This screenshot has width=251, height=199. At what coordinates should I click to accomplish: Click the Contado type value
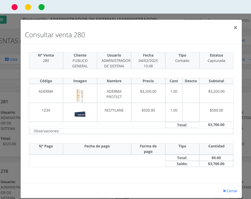[182, 61]
